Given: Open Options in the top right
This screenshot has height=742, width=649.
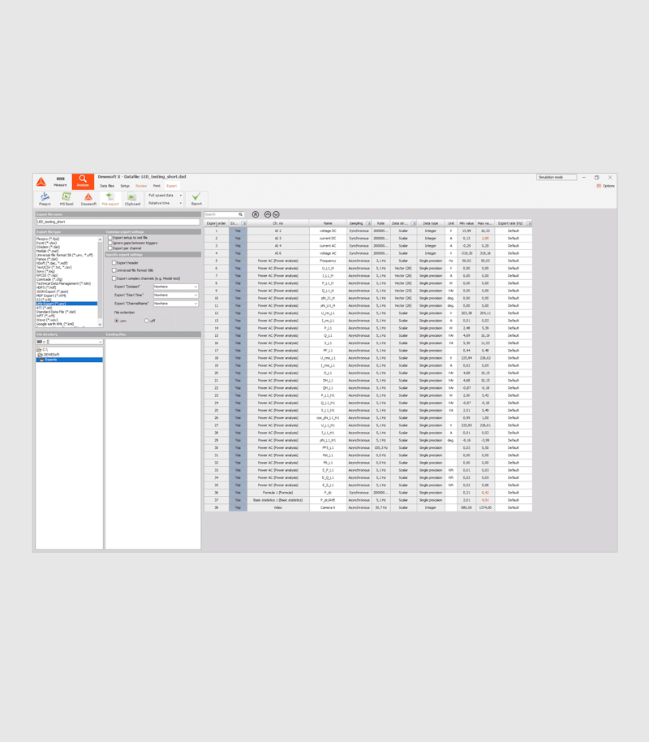Looking at the screenshot, I should 605,186.
